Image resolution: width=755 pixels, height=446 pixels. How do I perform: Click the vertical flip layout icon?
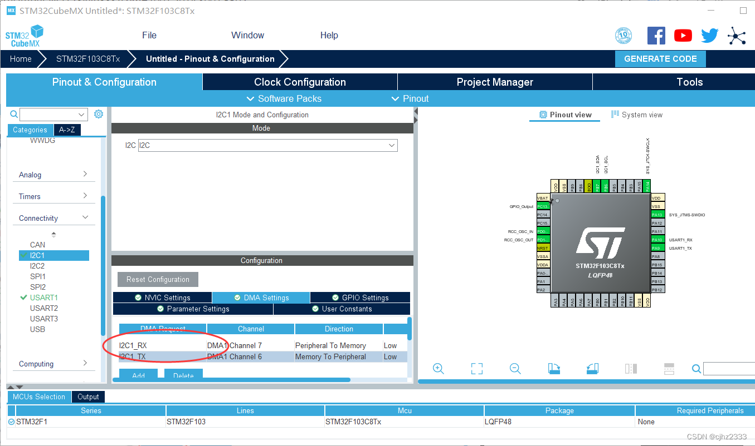(x=631, y=369)
